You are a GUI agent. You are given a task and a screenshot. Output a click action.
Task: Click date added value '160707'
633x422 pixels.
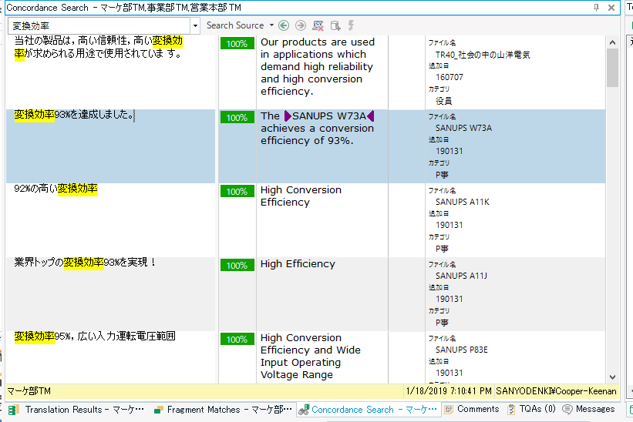(449, 77)
